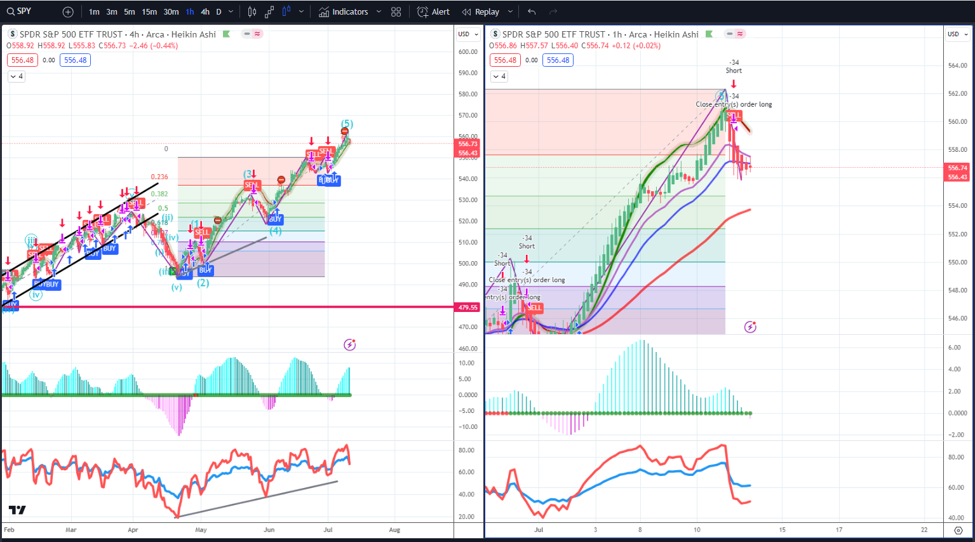Image resolution: width=975 pixels, height=542 pixels.
Task: Open USD currency dropdown on 1h chart
Action: 958,34
